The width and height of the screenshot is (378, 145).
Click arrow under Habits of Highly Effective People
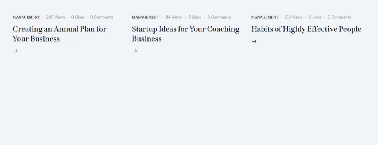pyautogui.click(x=254, y=42)
